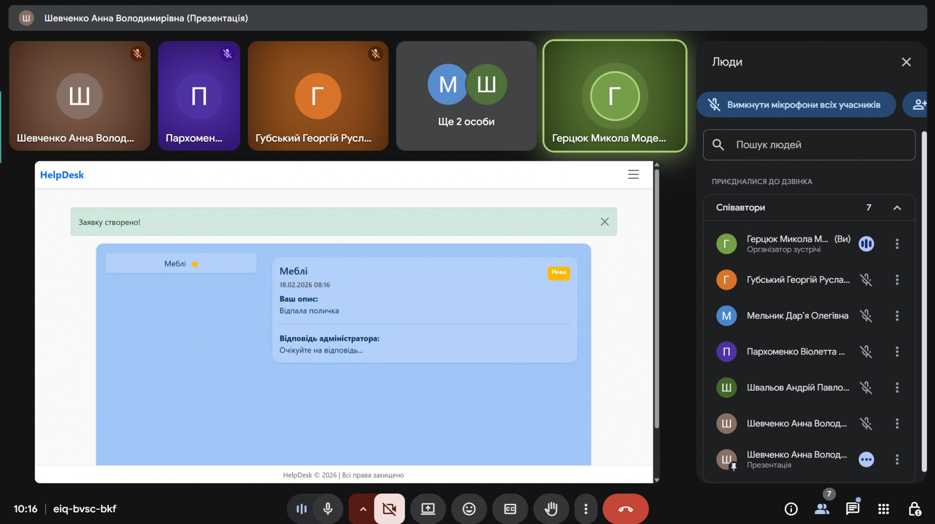Screen dimensions: 935x524
Task: Open options for Мельник Дар'я Олегівна
Action: (x=897, y=316)
